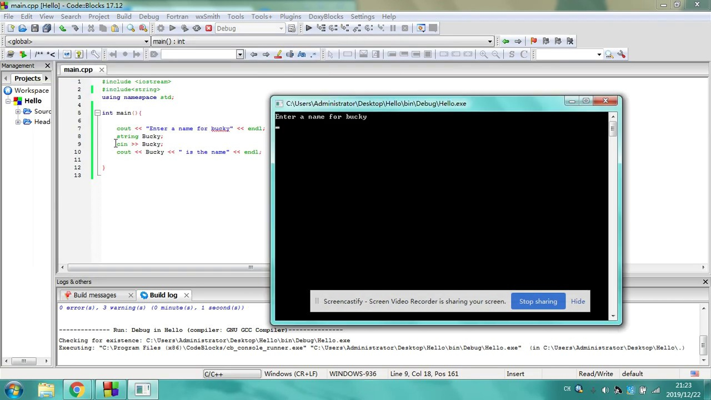Click inside the incremental search text field
This screenshot has height=400, width=711.
[x=198, y=54]
